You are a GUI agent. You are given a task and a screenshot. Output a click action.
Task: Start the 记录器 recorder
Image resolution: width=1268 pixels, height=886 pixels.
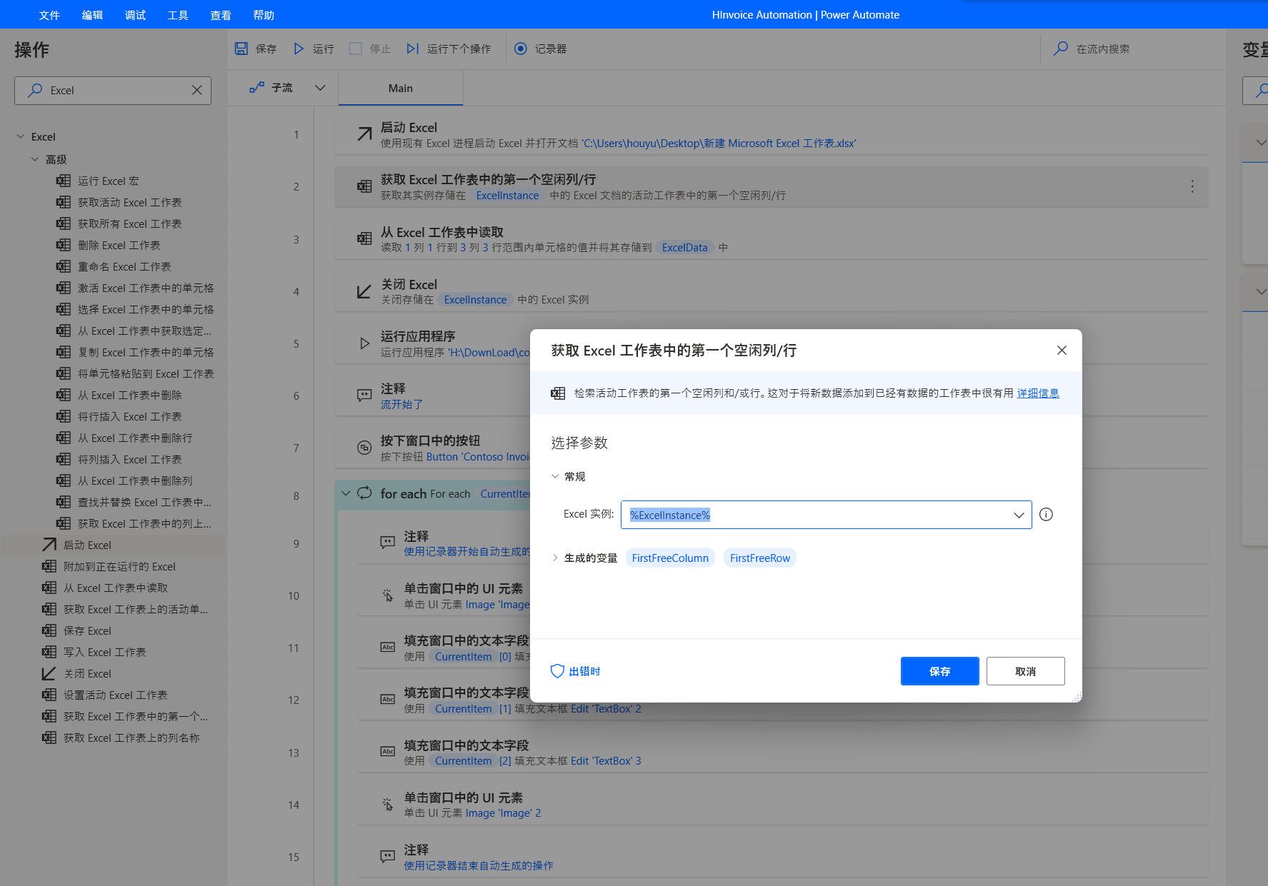[x=521, y=49]
